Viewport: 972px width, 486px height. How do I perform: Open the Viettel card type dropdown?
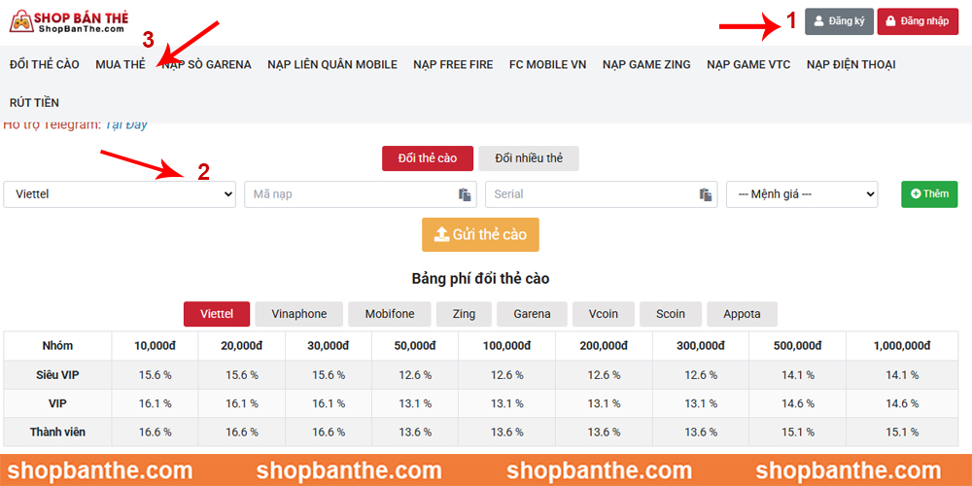tap(120, 194)
